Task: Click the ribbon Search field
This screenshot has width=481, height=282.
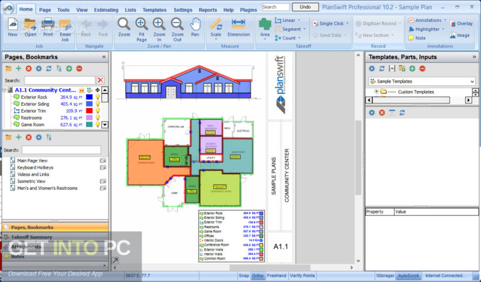Action: tap(276, 7)
